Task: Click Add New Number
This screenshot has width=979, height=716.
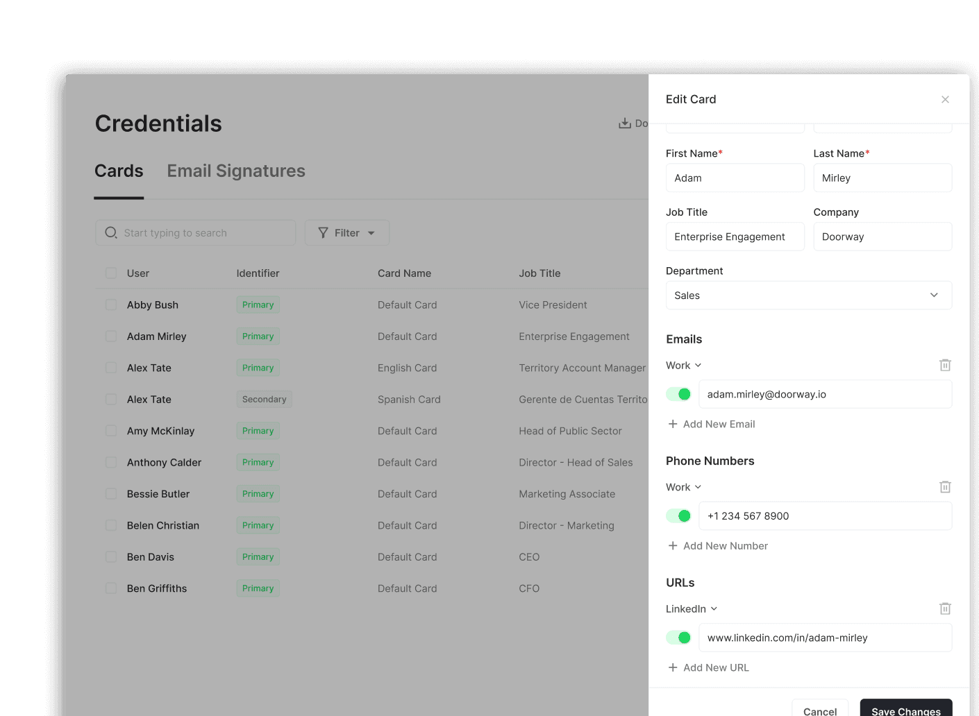Action: pos(718,546)
